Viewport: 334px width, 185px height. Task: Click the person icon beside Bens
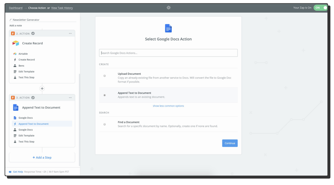[x=15, y=66]
